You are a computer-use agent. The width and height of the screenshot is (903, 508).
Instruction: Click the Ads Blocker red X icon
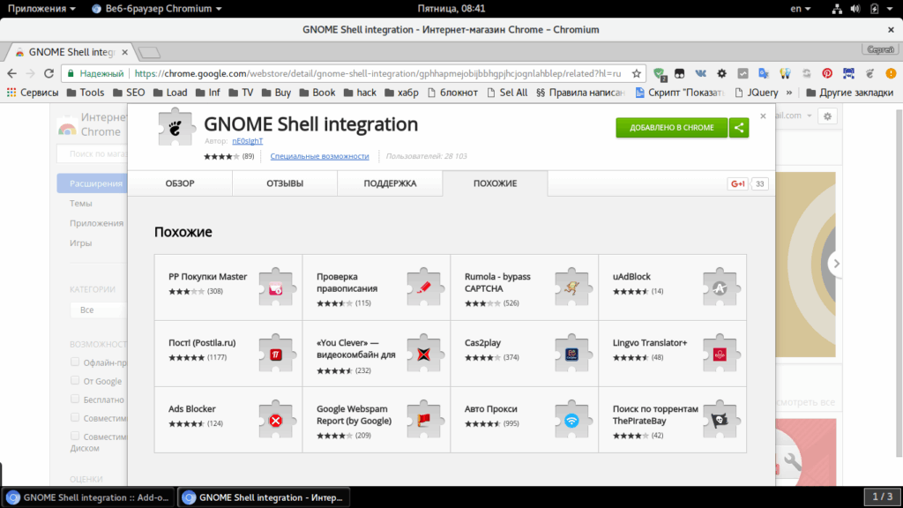coord(276,420)
